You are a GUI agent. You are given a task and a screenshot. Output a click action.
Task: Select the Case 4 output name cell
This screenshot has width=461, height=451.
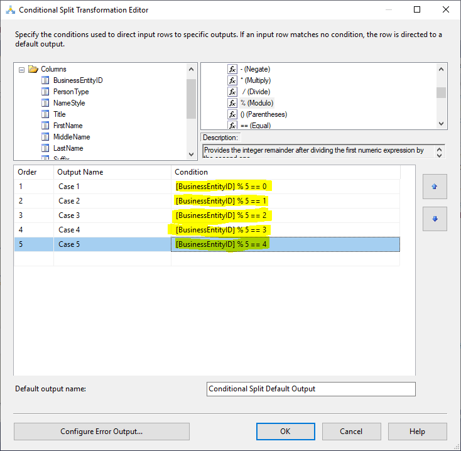click(x=112, y=230)
